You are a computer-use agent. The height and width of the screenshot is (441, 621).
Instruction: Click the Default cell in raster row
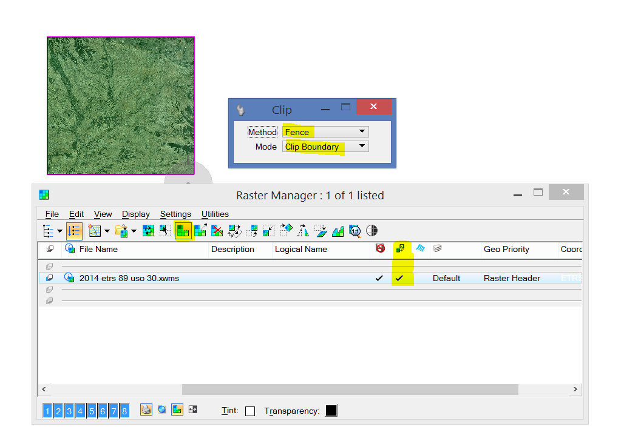coord(446,278)
